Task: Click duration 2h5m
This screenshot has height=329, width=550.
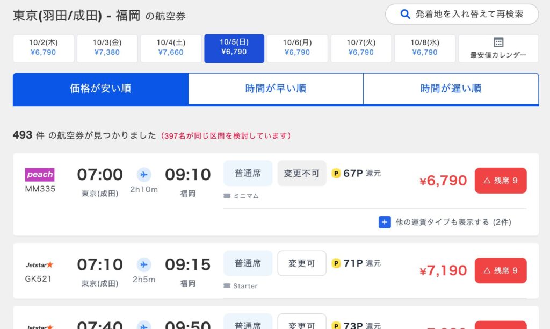Action: tap(144, 280)
